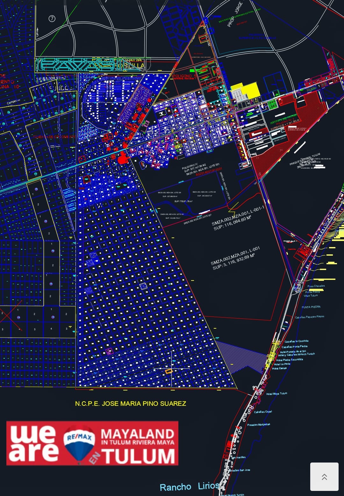Click the circled number 7 marker
This screenshot has width=344, height=496.
52,19
